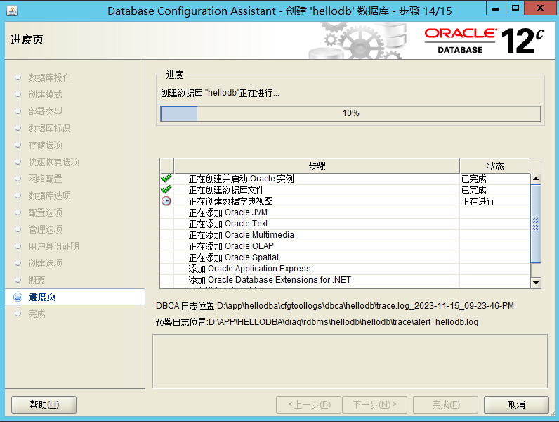Select 快速恢复选项 in the wizard sidebar
The height and width of the screenshot is (422, 559).
click(53, 162)
